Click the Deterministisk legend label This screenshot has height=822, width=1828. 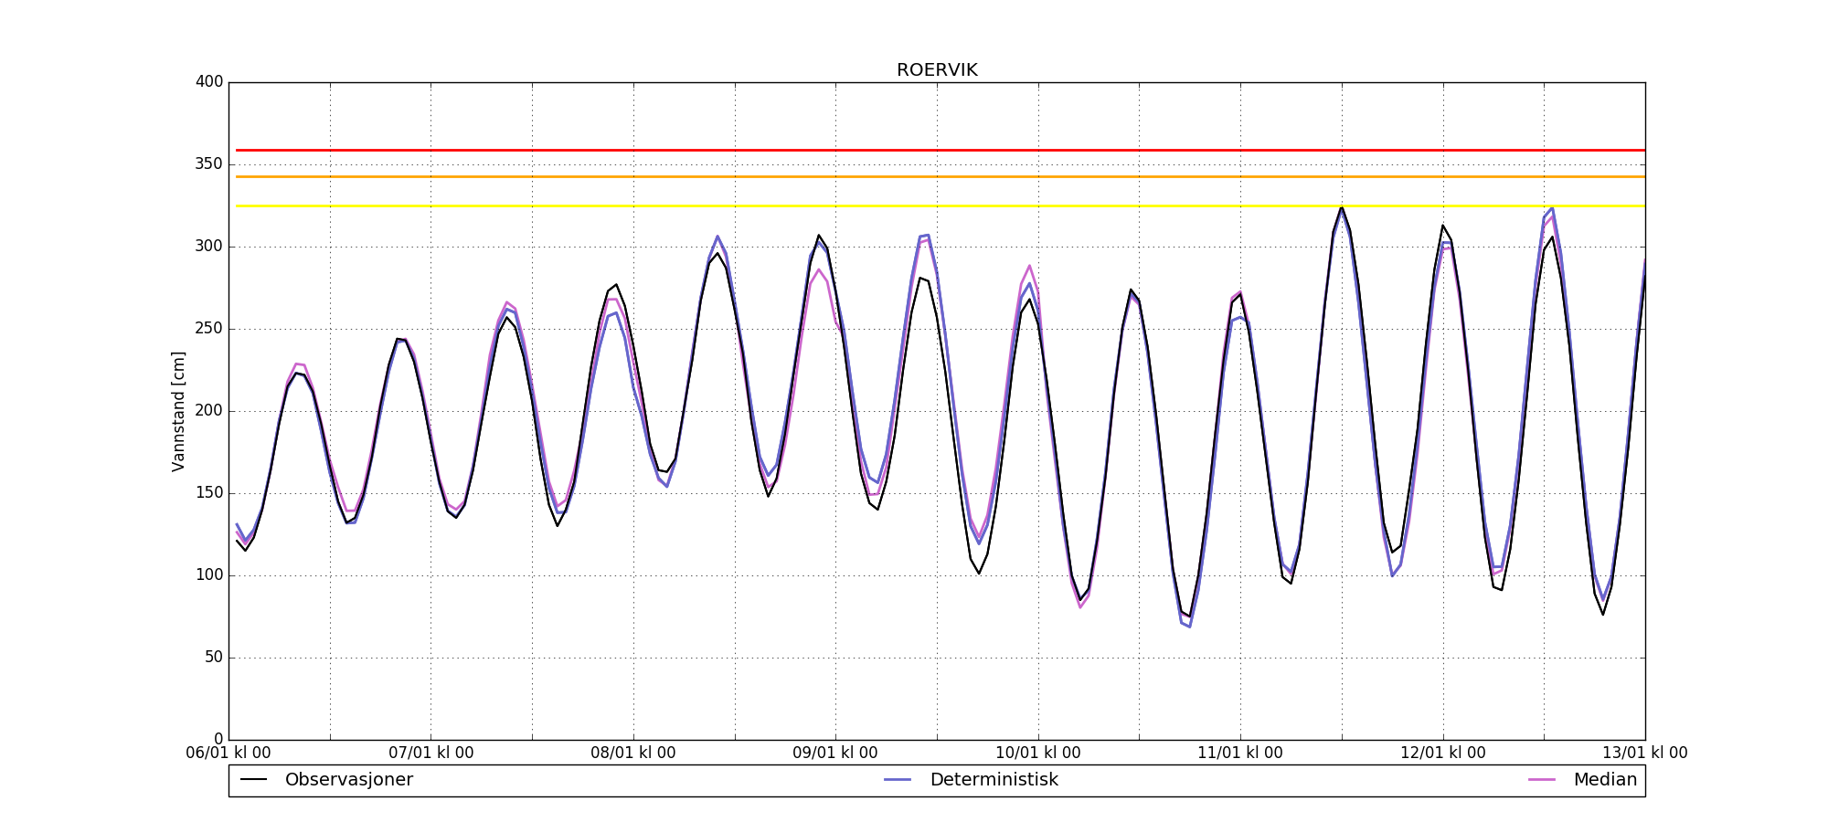994,780
